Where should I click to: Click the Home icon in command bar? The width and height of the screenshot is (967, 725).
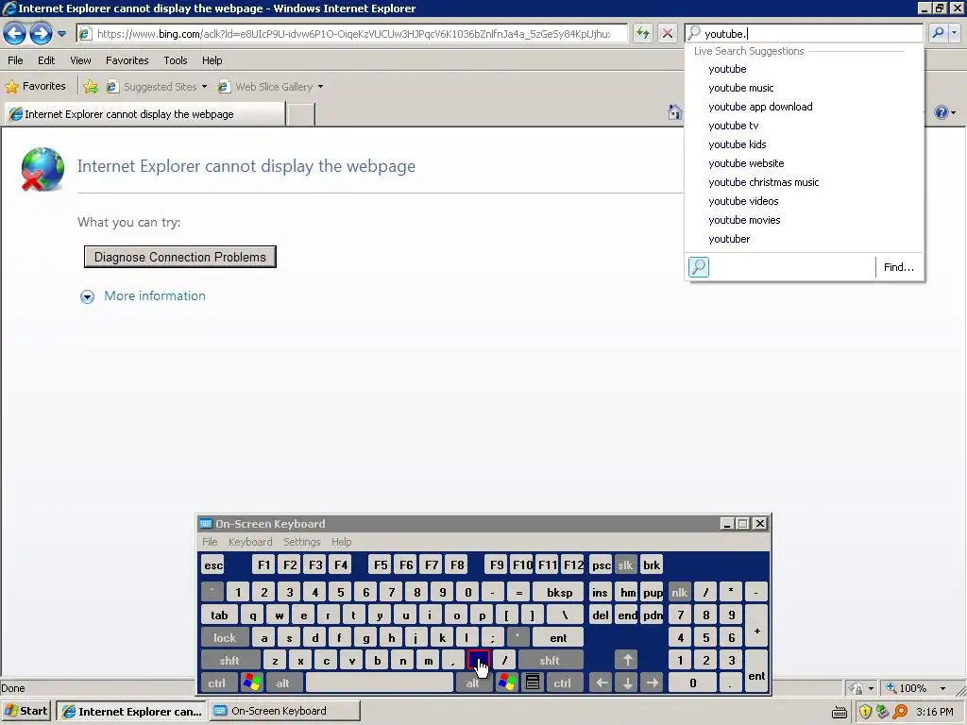point(674,112)
